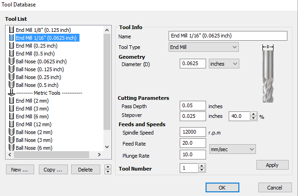Move selected tool up in list
The image size is (298, 196).
(108, 167)
